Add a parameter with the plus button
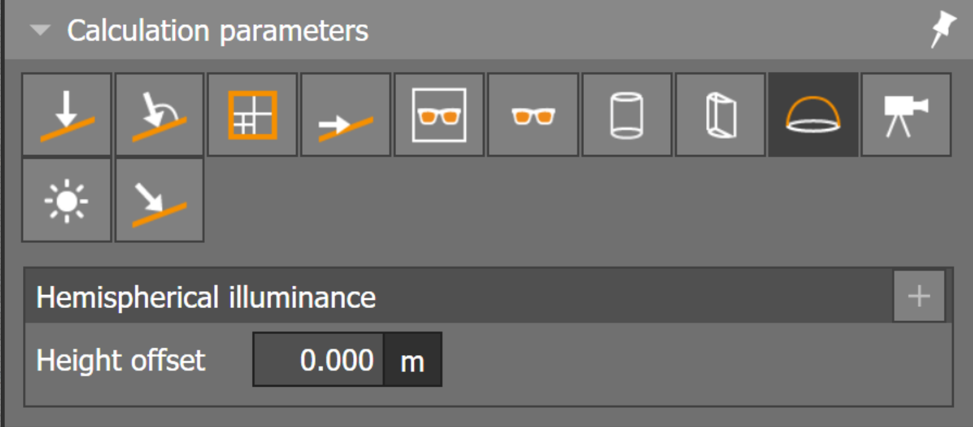973x427 pixels. click(x=919, y=296)
